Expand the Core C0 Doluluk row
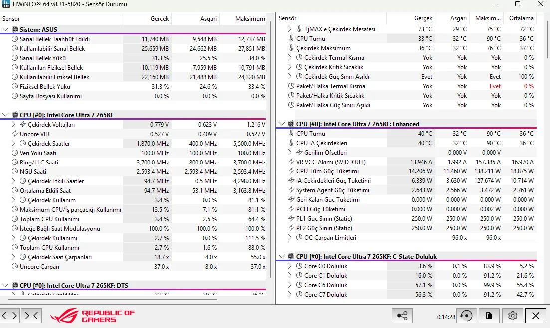550x328 pixels. pos(289,266)
